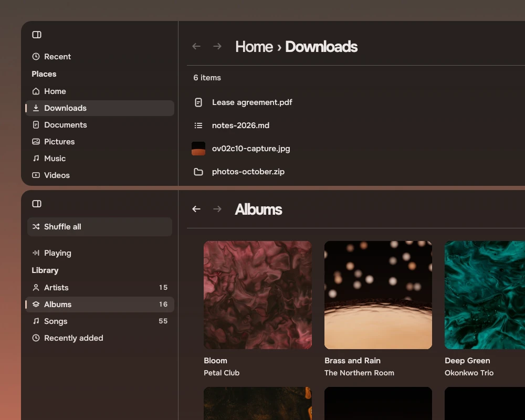Click the Pictures image icon

point(36,141)
